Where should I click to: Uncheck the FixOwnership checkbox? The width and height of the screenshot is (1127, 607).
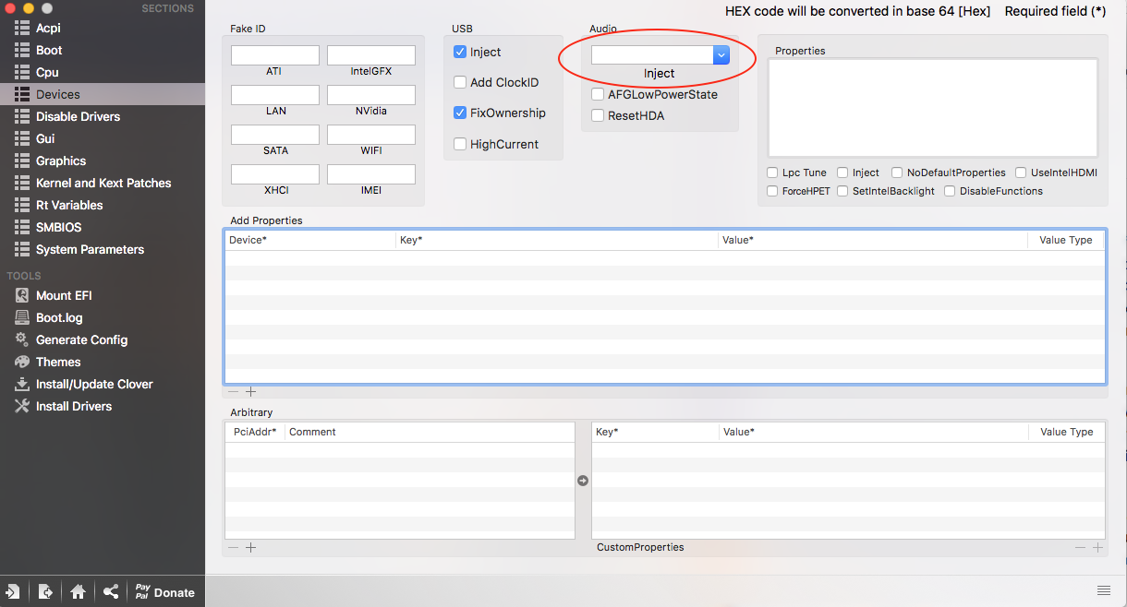click(x=460, y=113)
